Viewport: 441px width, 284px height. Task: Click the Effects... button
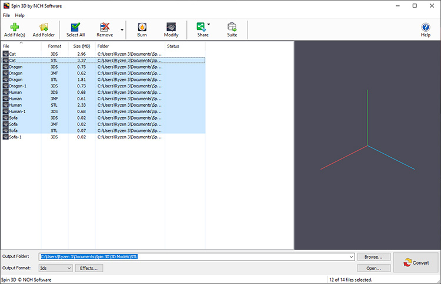coord(89,268)
